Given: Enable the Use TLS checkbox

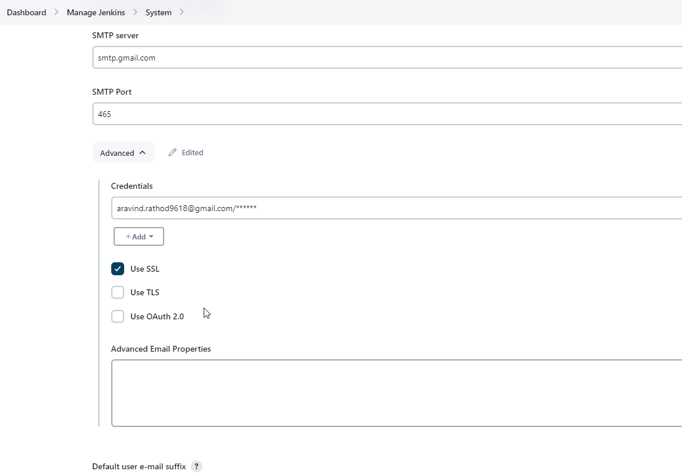Looking at the screenshot, I should [118, 292].
